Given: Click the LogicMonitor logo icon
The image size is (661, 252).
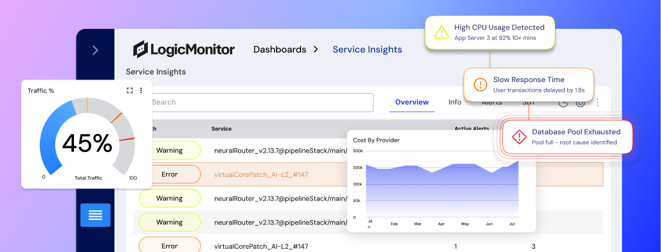Looking at the screenshot, I should [140, 49].
